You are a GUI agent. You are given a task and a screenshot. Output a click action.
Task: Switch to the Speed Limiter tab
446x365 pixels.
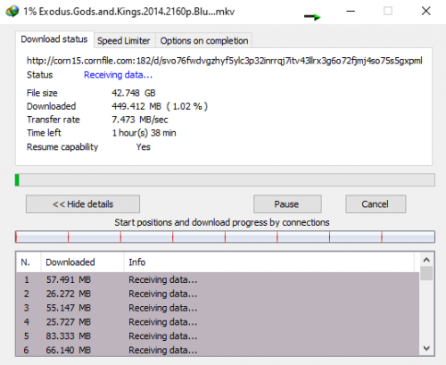pyautogui.click(x=124, y=40)
